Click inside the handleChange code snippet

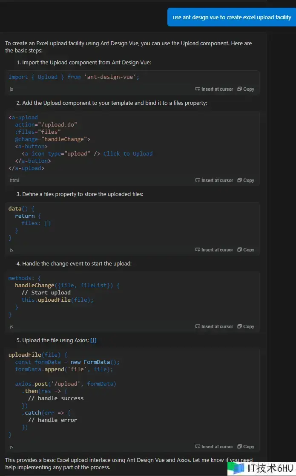tap(64, 293)
